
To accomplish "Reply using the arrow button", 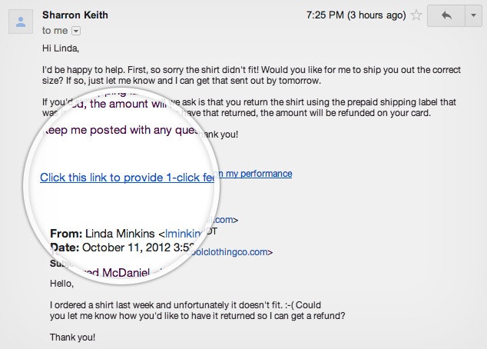I will (446, 15).
